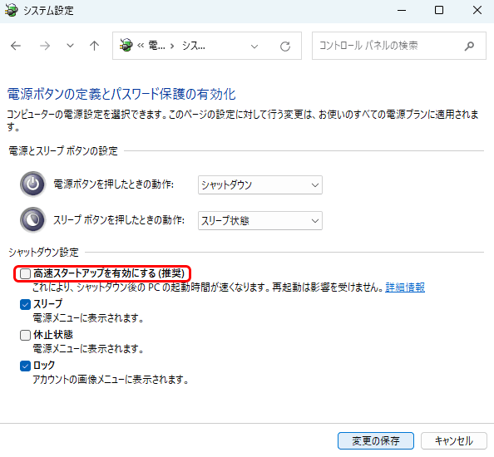This screenshot has width=494, height=457.
Task: Click the sleep button moon icon
Action: click(x=32, y=219)
